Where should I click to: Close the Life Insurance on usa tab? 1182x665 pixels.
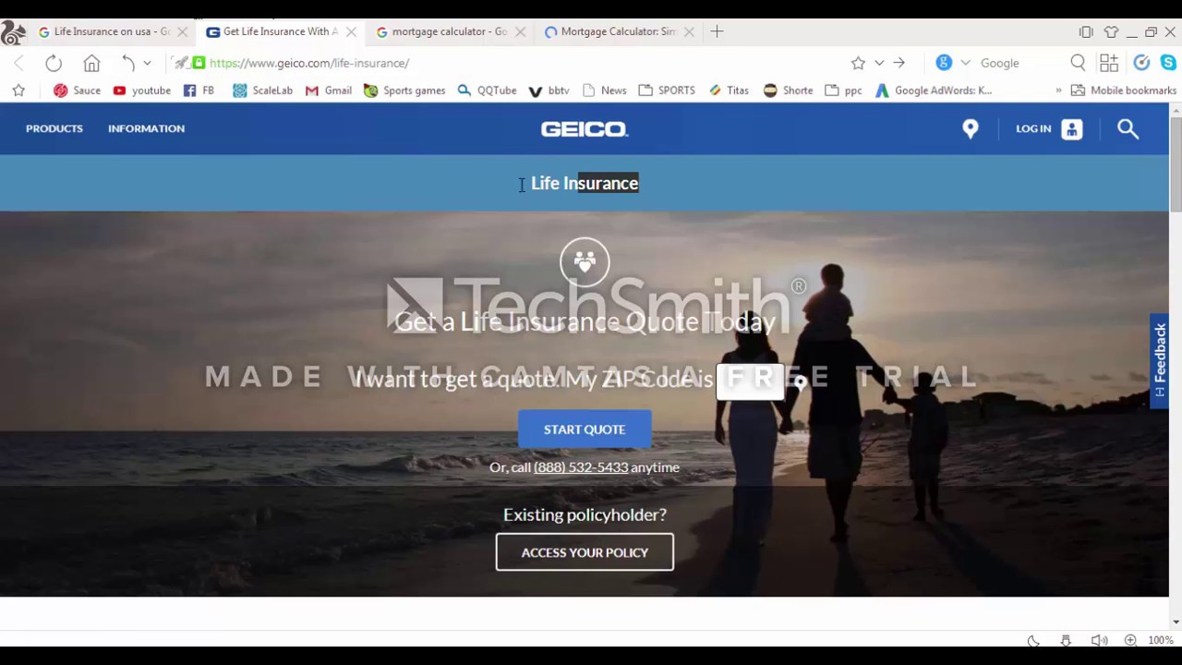pos(182,31)
